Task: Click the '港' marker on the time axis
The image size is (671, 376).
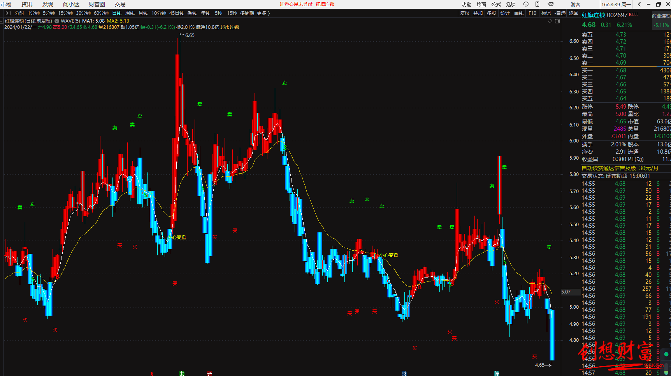Action: click(182, 374)
